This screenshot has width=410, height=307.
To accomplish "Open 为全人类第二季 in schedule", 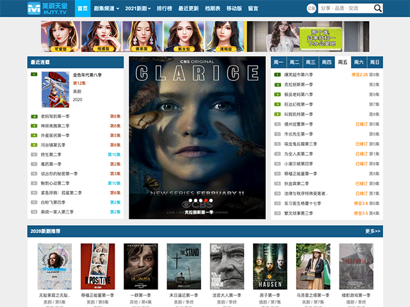I will point(299,154).
